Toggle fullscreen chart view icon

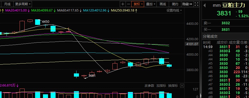(196, 4)
